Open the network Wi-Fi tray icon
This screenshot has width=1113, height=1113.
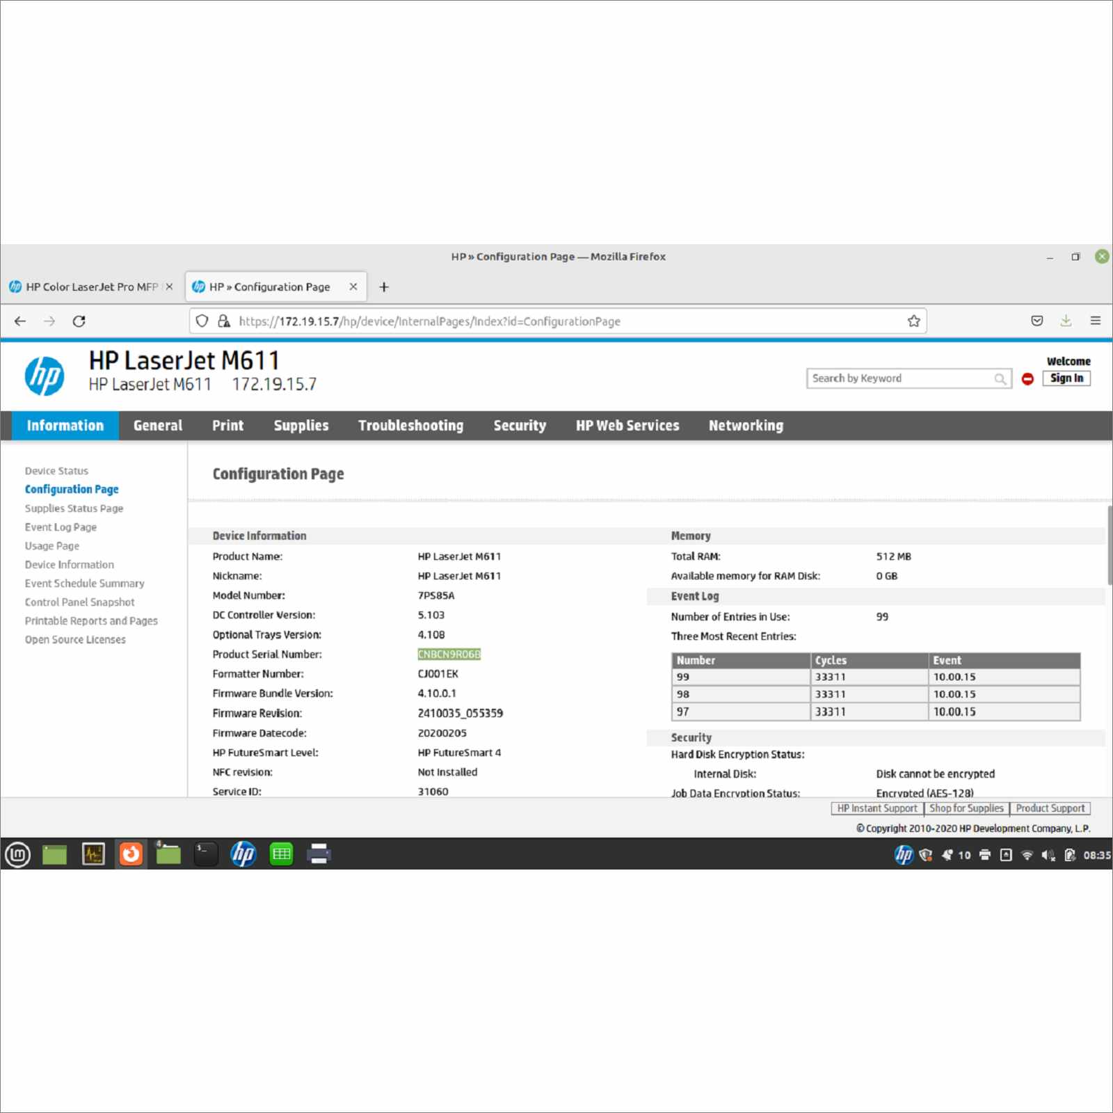point(1027,855)
